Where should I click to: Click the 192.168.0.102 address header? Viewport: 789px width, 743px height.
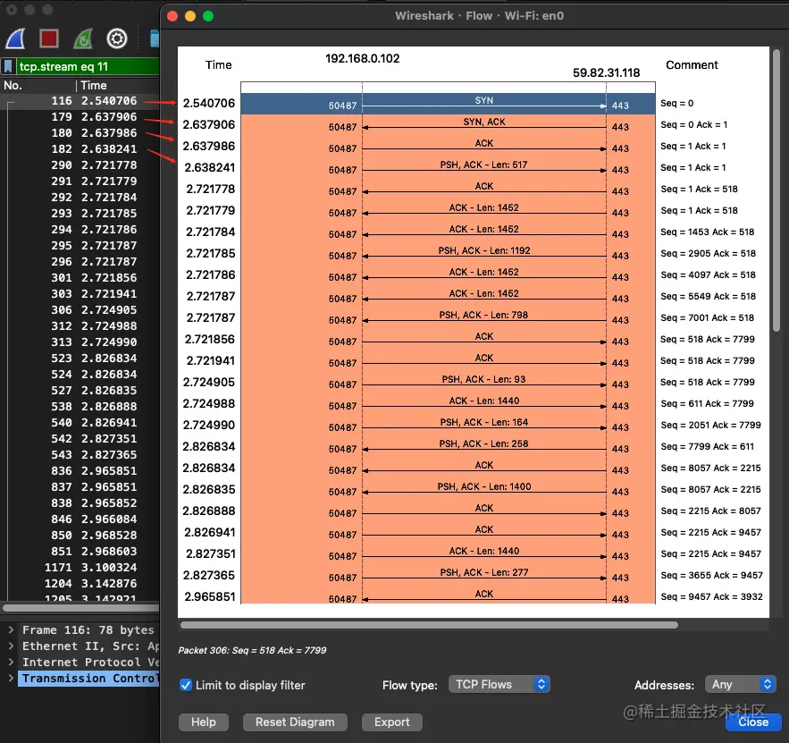(362, 59)
